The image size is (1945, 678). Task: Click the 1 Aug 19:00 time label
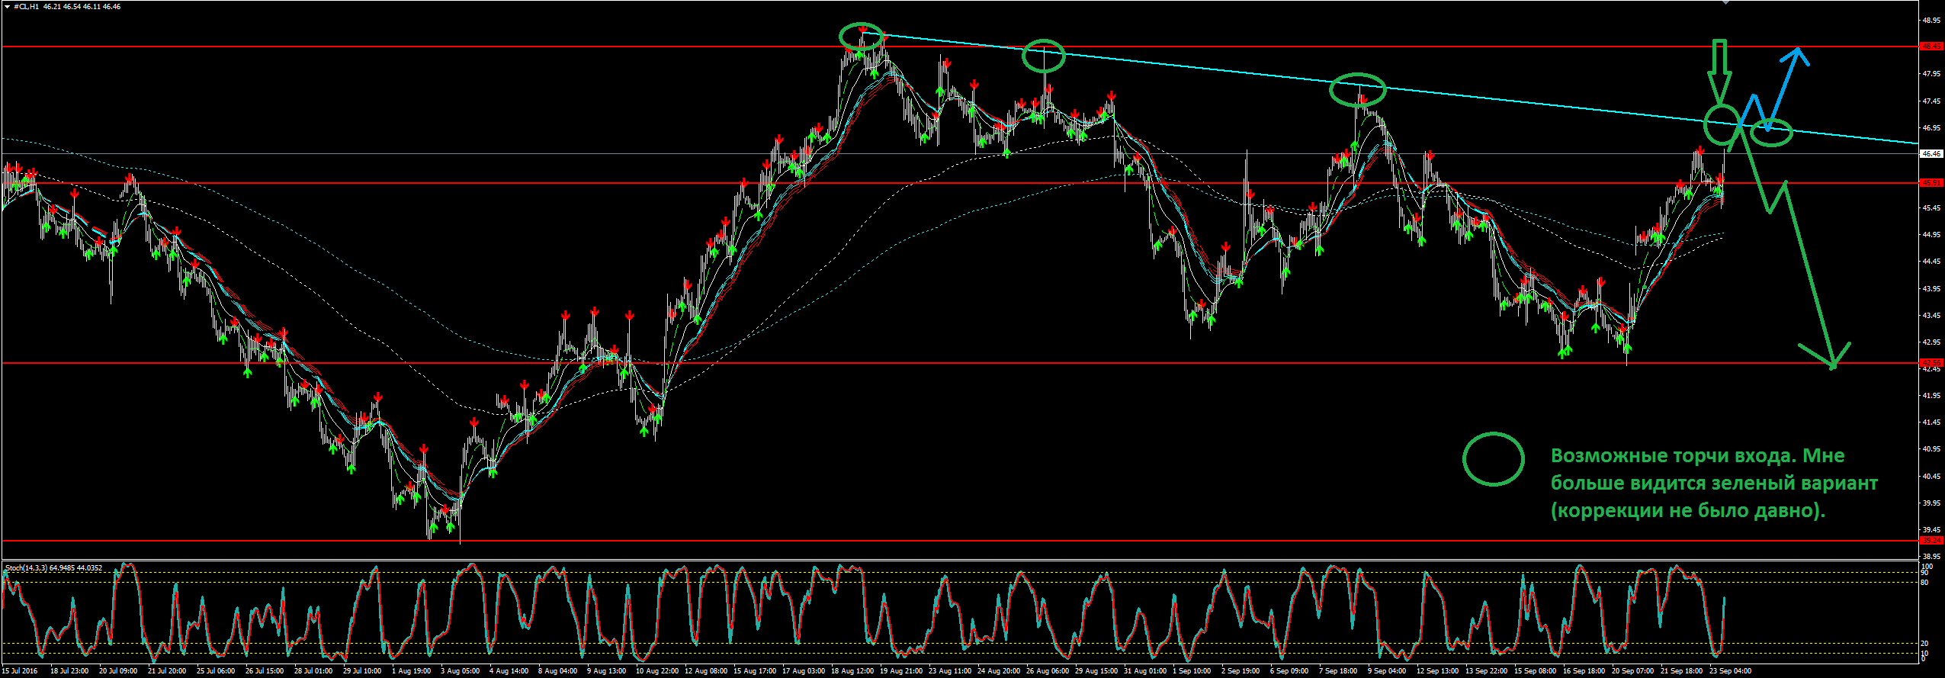411,671
